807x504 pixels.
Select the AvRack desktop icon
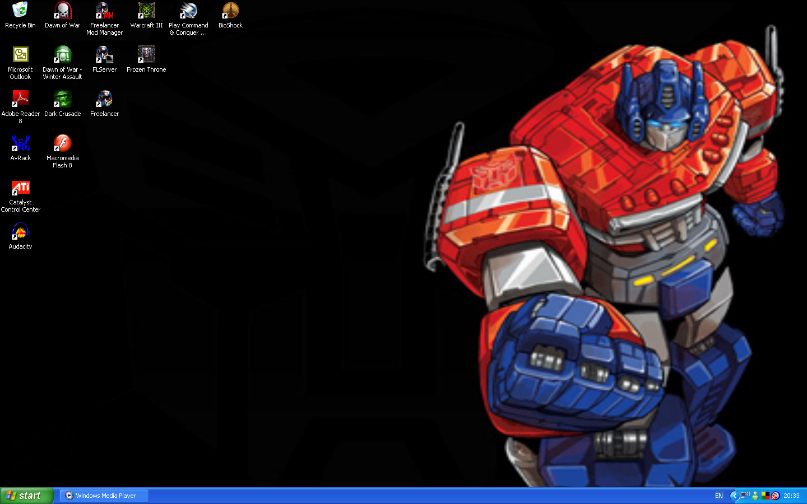[20, 148]
